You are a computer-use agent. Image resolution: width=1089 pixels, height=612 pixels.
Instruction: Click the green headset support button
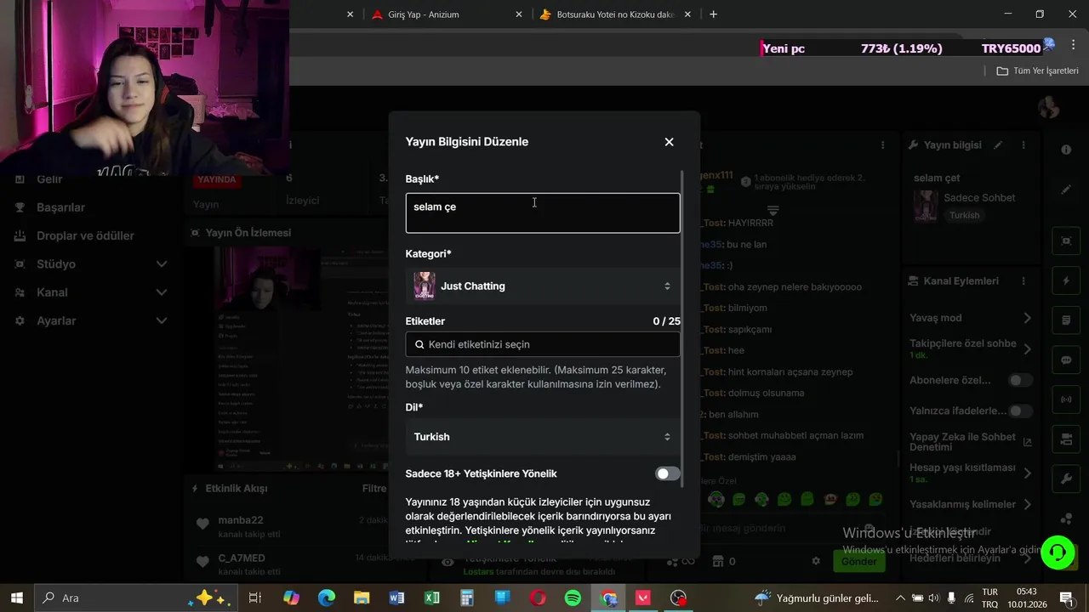pos(1058,552)
